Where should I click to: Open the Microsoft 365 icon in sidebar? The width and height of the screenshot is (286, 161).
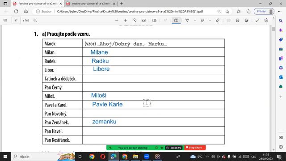pyautogui.click(x=281, y=68)
